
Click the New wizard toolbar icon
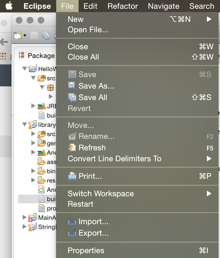(x=18, y=35)
